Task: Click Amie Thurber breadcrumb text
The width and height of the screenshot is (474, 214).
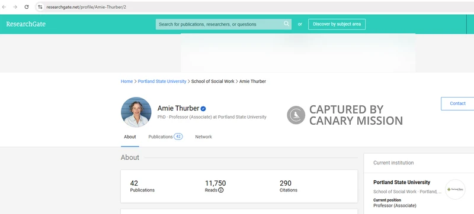Action: tap(253, 82)
